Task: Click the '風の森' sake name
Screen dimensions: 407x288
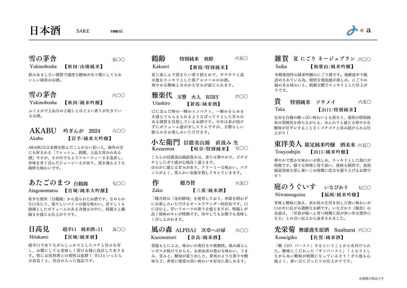Action: (162, 230)
